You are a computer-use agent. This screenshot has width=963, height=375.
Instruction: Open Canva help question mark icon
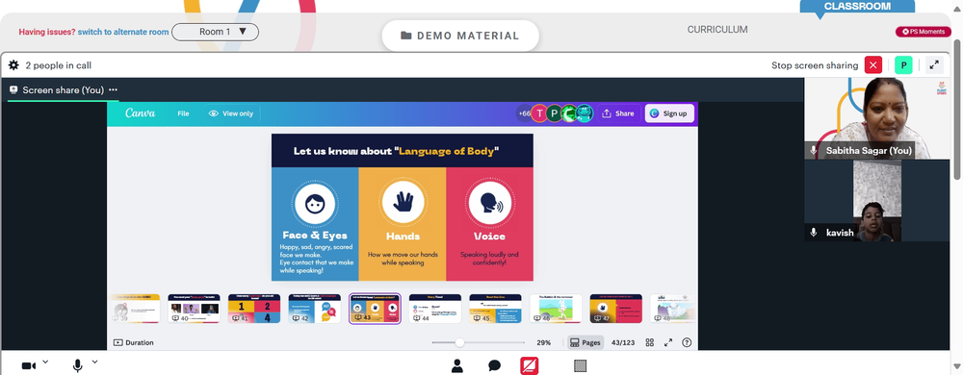pos(687,342)
